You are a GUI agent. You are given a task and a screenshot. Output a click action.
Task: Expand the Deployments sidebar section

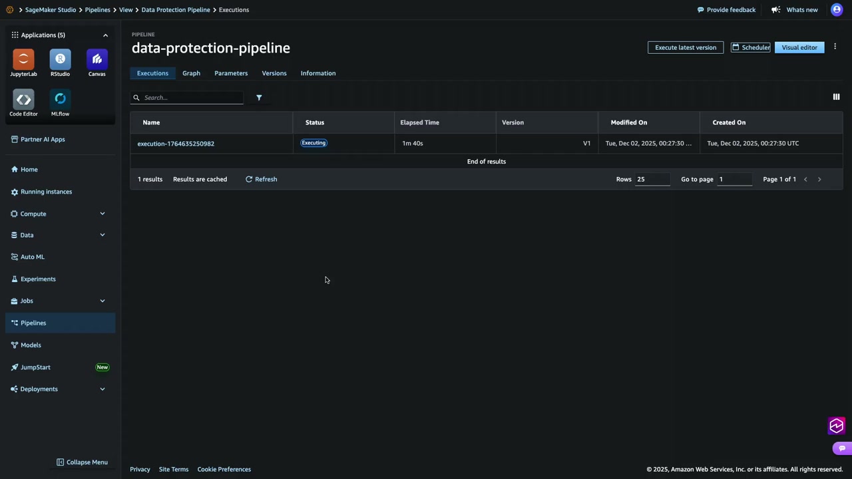pyautogui.click(x=102, y=389)
